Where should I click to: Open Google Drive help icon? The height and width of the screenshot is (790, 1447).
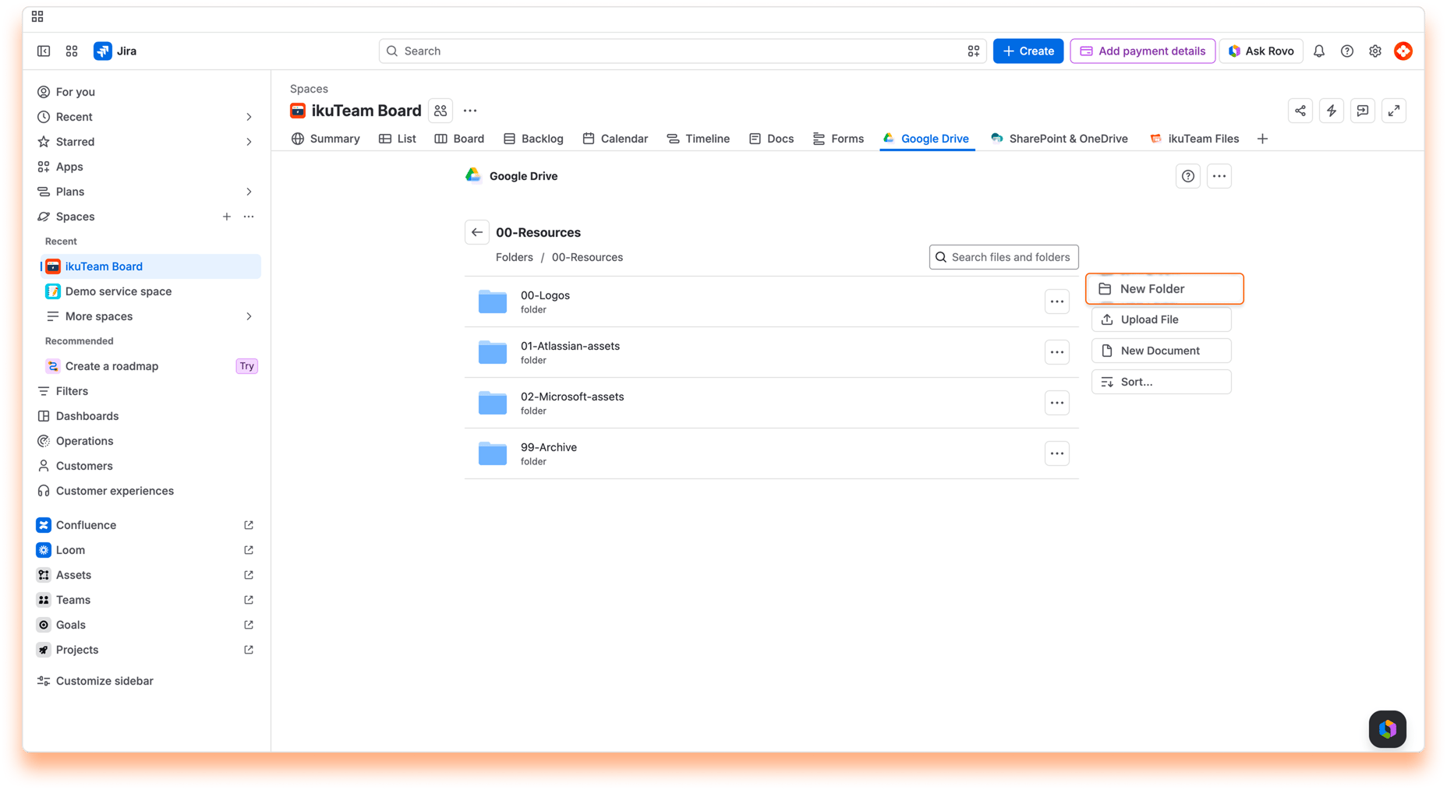(1188, 176)
